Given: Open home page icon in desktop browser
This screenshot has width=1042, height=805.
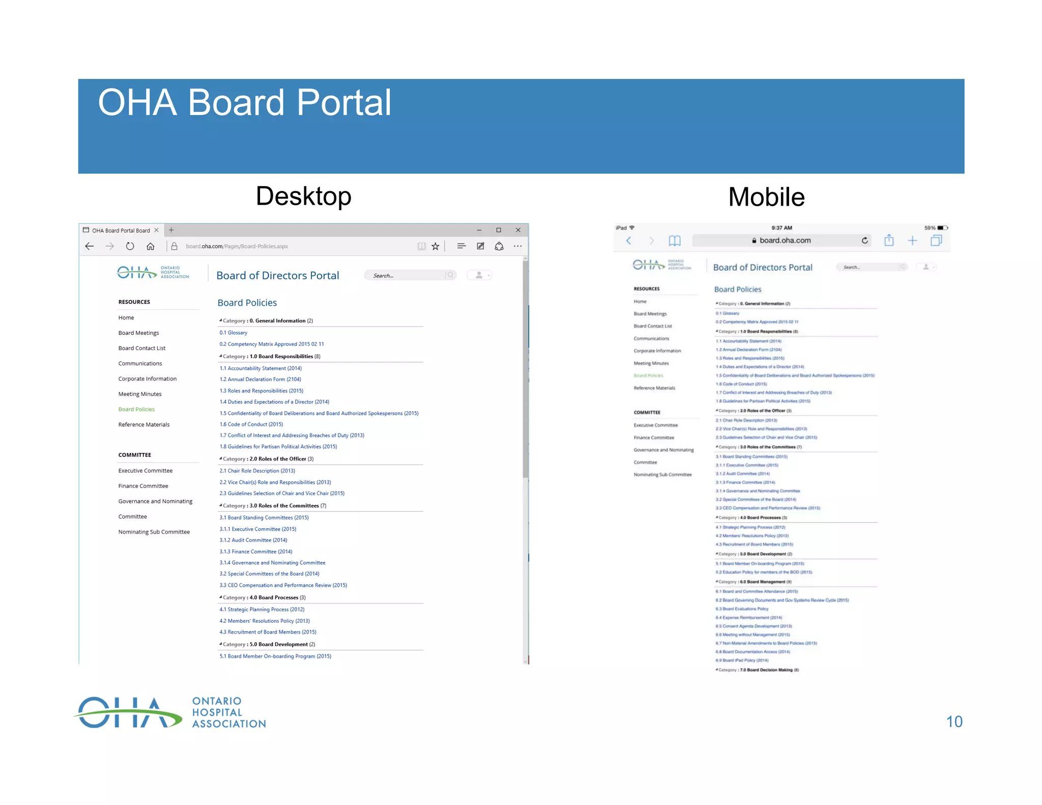Looking at the screenshot, I should [151, 246].
